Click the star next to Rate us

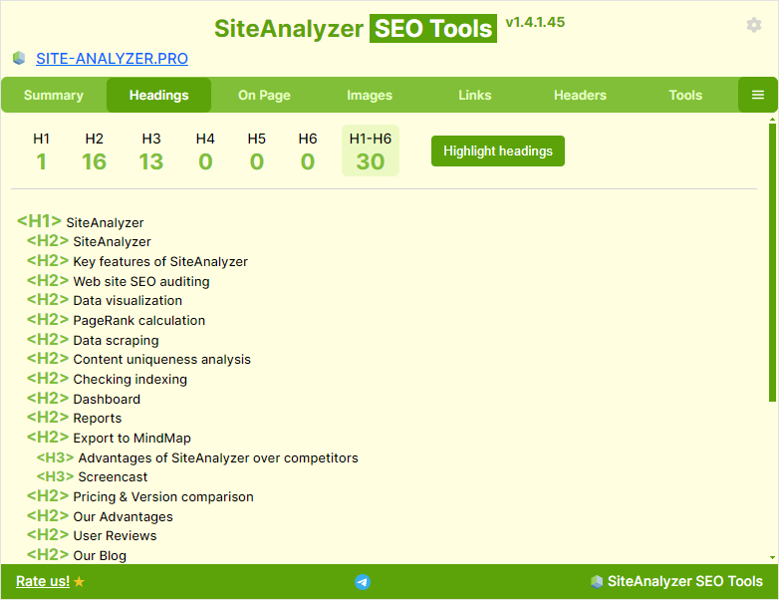[79, 581]
